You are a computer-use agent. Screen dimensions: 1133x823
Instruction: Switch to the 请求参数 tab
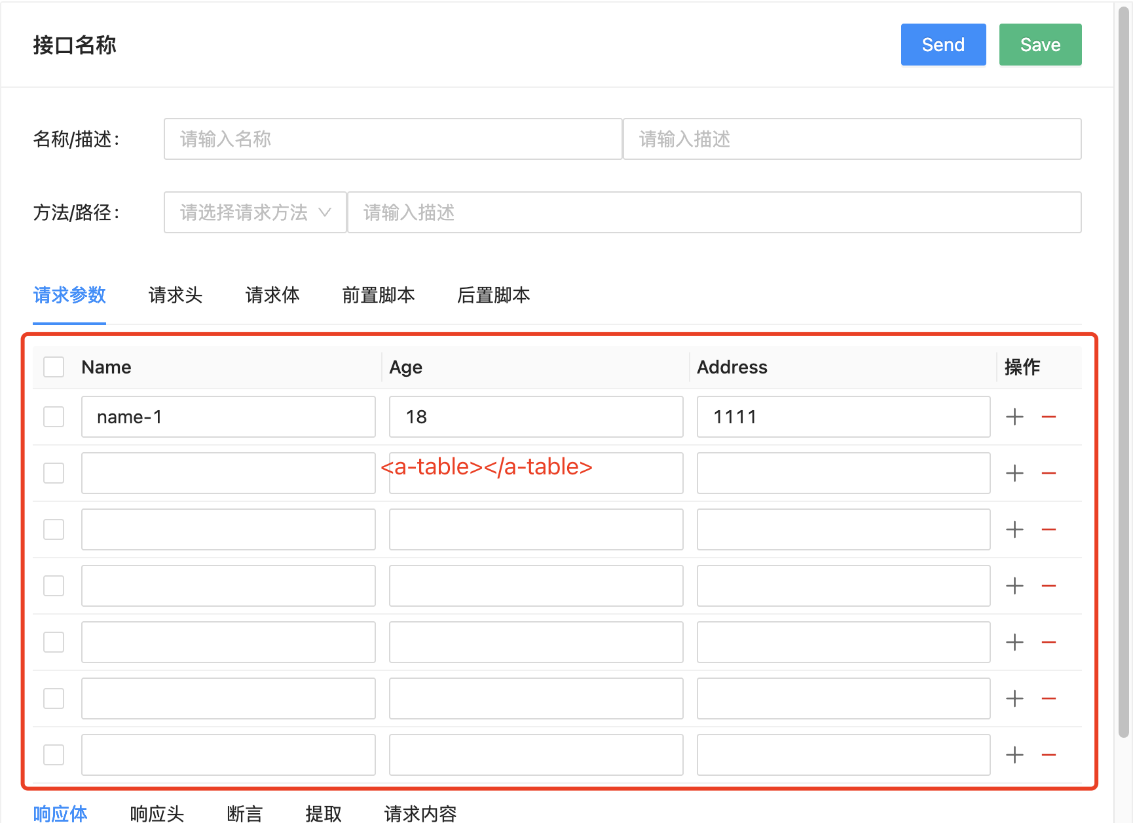pyautogui.click(x=69, y=296)
